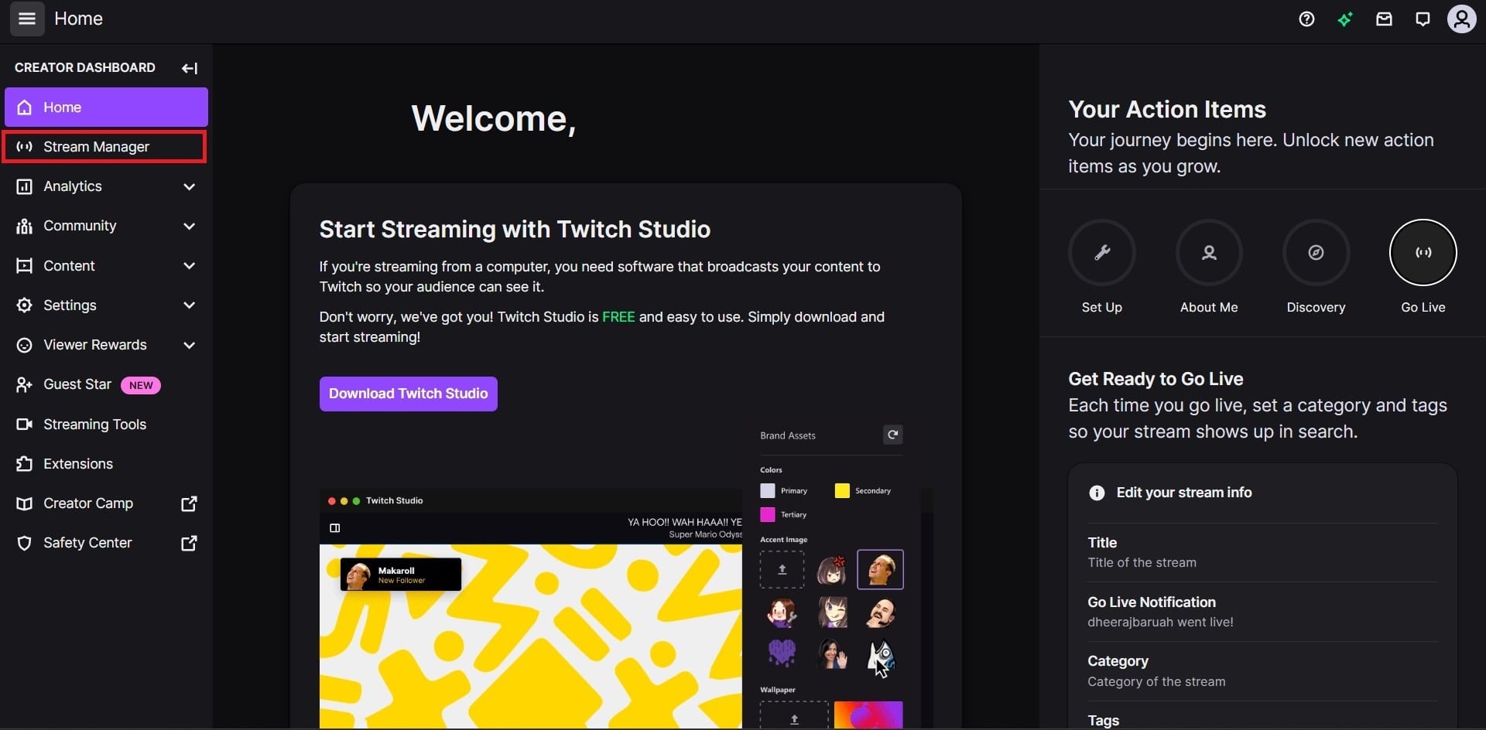Click the Creator Camp external link icon
Viewport: 1486px width, 730px height.
pyautogui.click(x=189, y=504)
